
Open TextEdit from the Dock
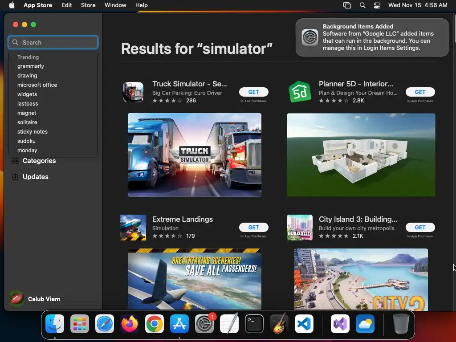(229, 324)
